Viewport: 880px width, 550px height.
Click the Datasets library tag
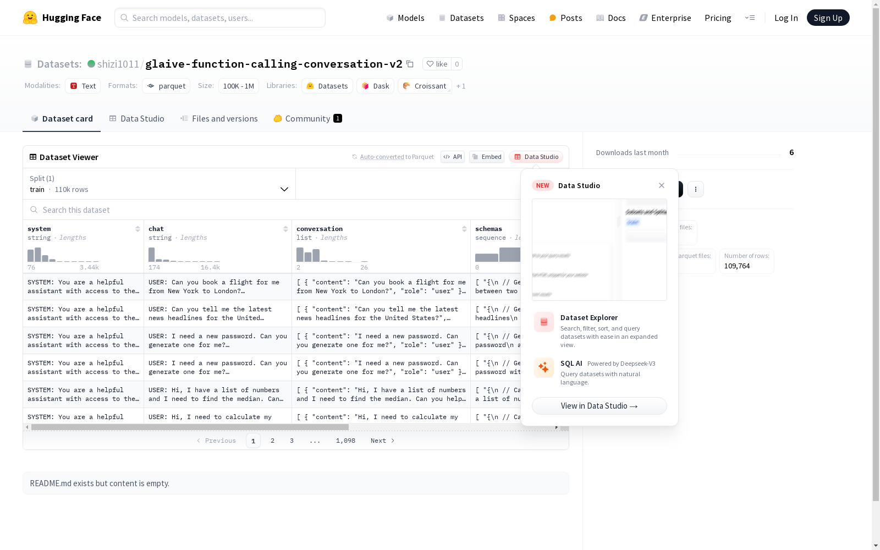pos(327,86)
